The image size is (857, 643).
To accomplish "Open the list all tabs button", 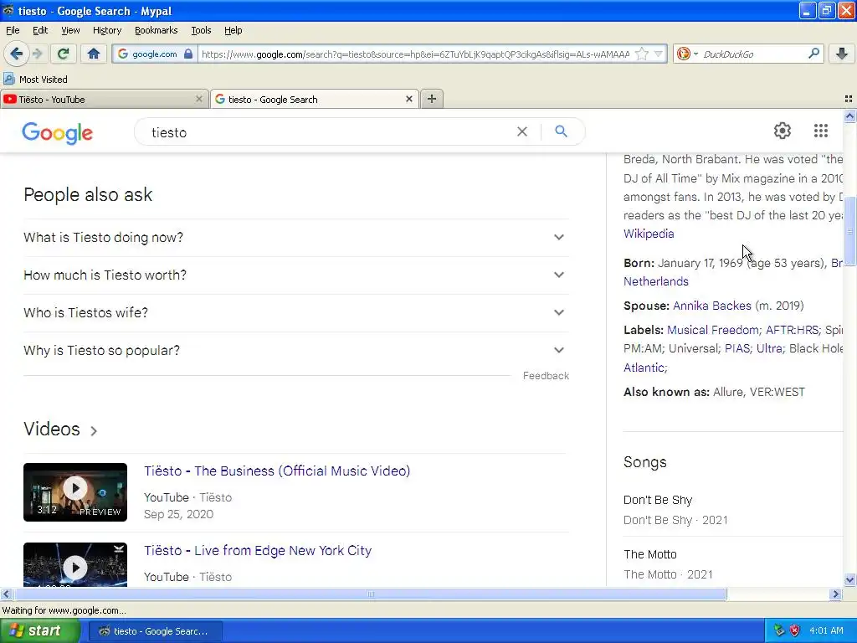I will tap(849, 99).
